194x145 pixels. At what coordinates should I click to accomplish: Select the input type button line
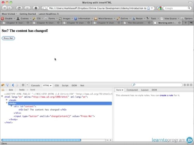(54, 116)
